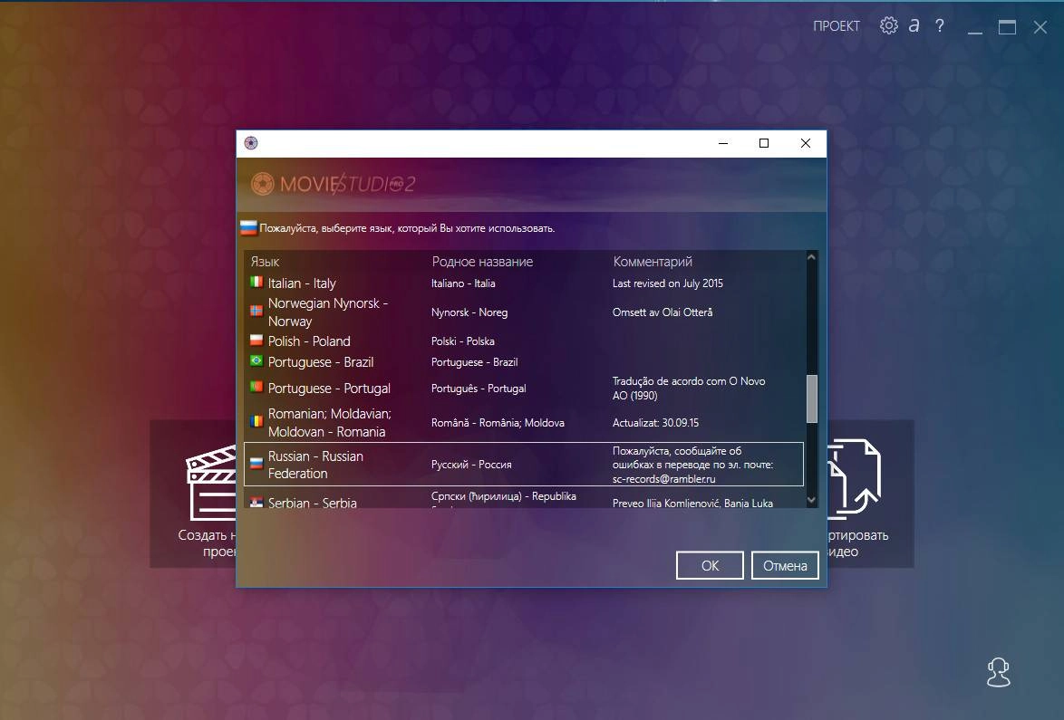Open the ПРОЕКТ menu

coord(836,25)
